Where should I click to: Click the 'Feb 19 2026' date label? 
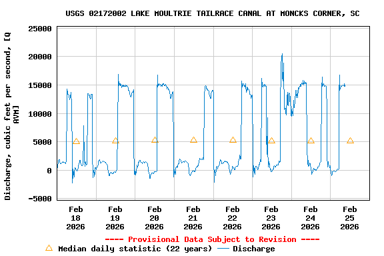(x=115, y=218)
